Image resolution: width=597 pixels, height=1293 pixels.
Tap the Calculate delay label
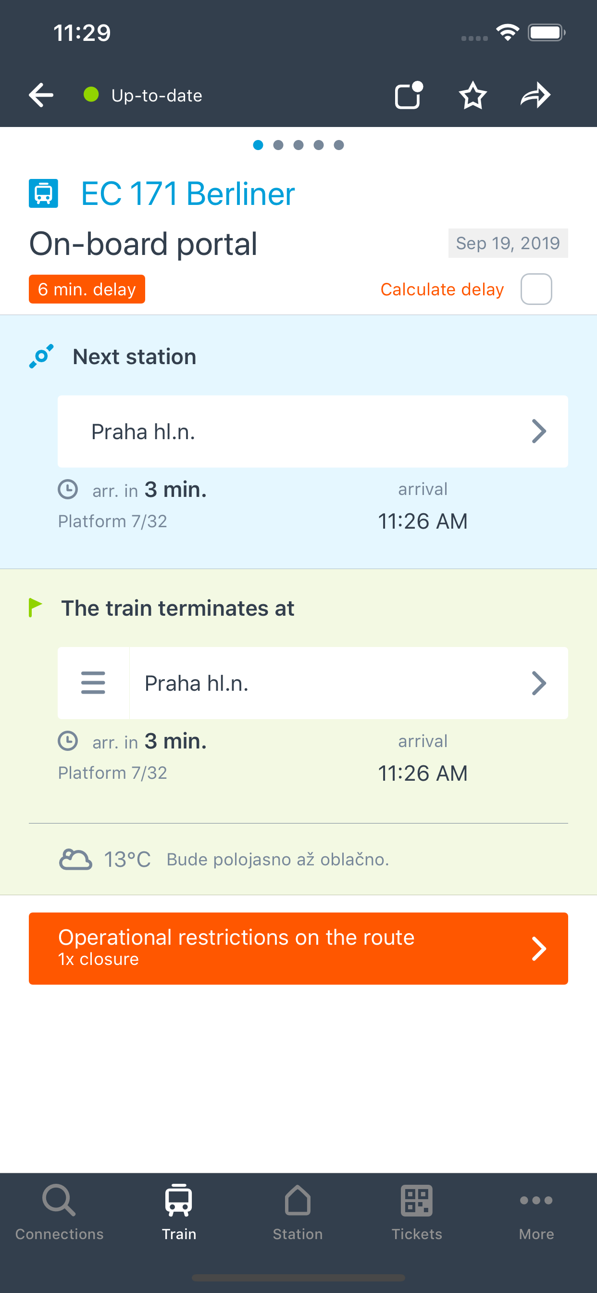(x=442, y=289)
